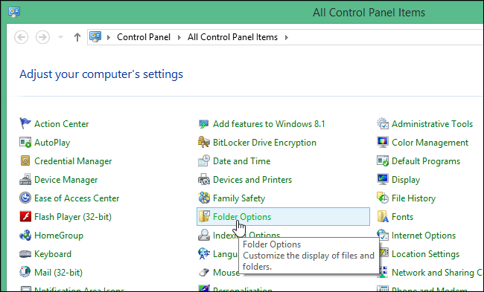Click the Devices and Printers icon
This screenshot has height=292, width=484.
point(204,179)
